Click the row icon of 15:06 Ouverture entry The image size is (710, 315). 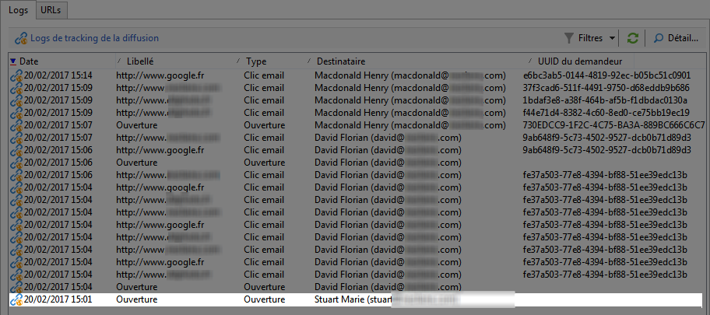coord(16,163)
